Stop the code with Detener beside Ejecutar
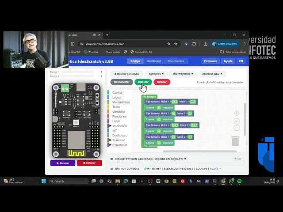The image size is (283, 212). click(162, 82)
